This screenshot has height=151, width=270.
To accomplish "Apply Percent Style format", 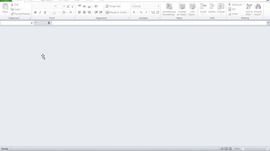I will (x=141, y=12).
